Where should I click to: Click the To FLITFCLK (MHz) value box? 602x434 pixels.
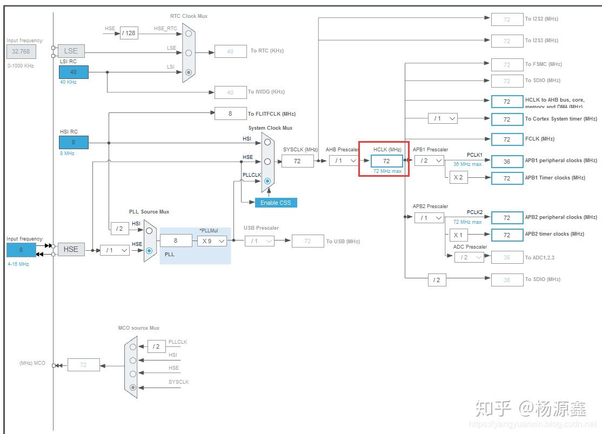230,113
